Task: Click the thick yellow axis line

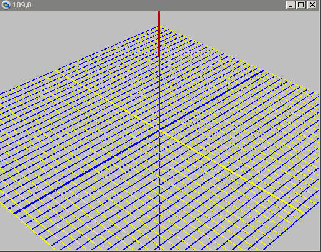Action: pyautogui.click(x=180, y=142)
